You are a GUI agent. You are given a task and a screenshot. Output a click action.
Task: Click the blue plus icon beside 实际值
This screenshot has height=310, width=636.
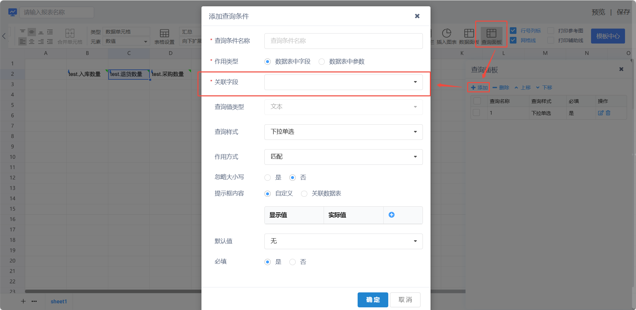click(392, 215)
